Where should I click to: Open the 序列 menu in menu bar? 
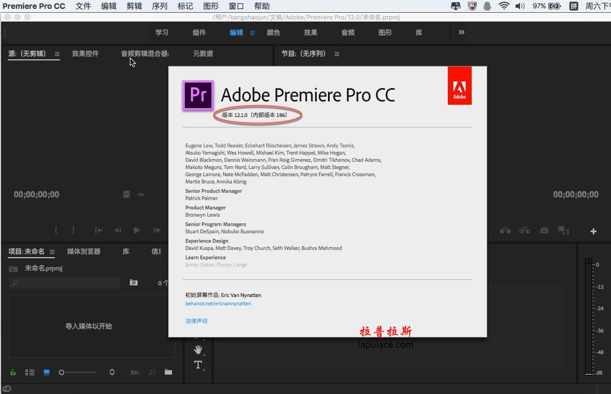coord(160,6)
